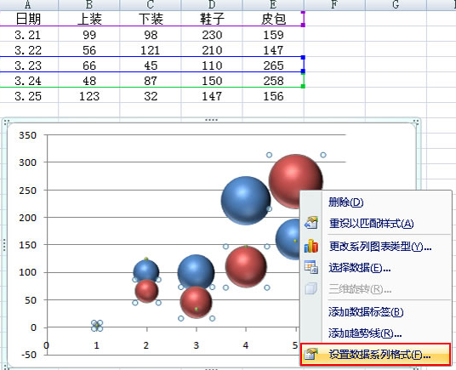456x370 pixels.
Task: Click the select data icon
Action: 311,267
